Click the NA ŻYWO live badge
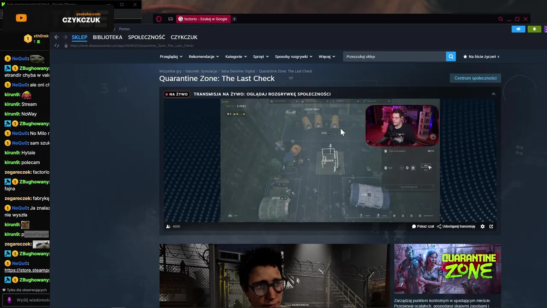Image resolution: width=547 pixels, height=308 pixels. tap(176, 94)
